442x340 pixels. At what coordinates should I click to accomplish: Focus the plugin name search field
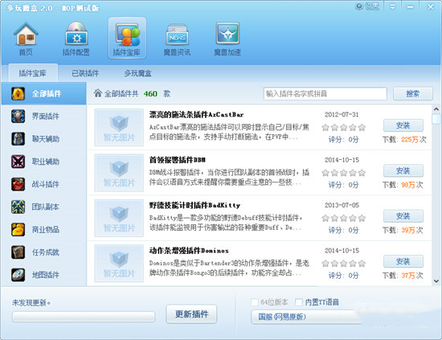pyautogui.click(x=325, y=93)
